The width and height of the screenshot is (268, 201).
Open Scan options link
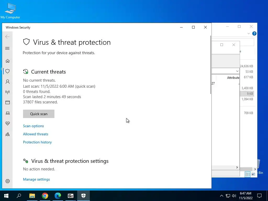coord(33,126)
